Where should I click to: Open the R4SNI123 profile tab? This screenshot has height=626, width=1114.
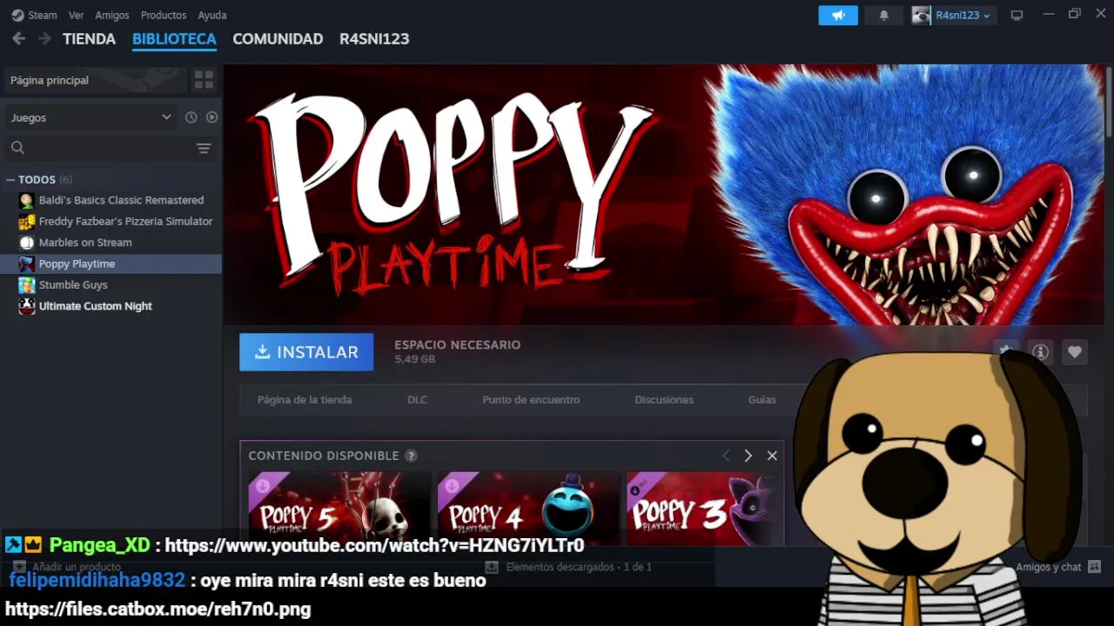(x=374, y=39)
